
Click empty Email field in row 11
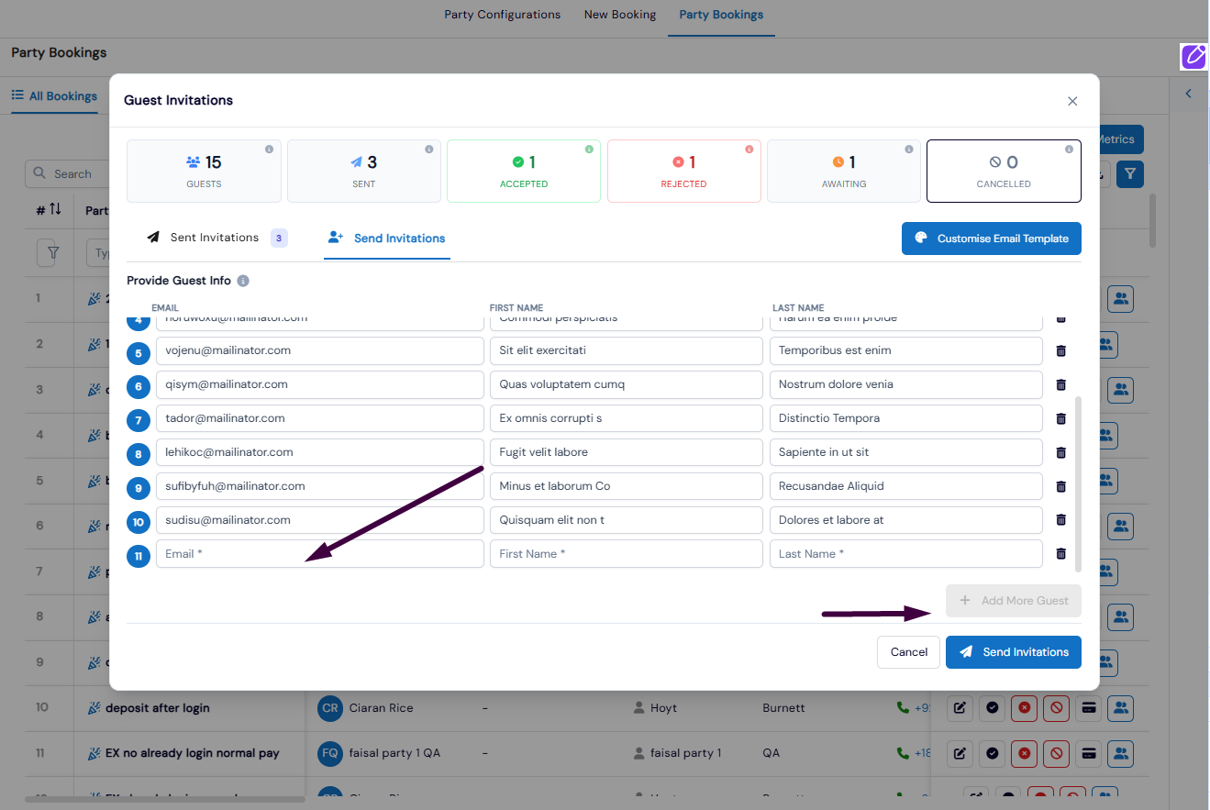(x=320, y=554)
